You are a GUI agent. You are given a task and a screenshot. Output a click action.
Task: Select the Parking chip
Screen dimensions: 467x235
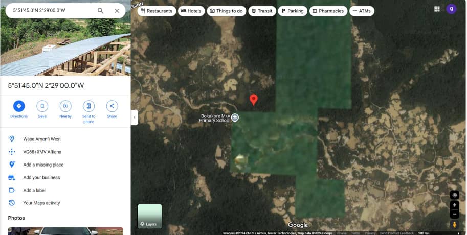point(293,11)
